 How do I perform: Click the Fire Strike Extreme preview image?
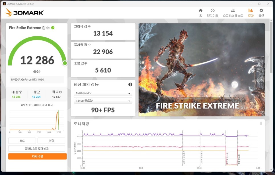[202, 70]
